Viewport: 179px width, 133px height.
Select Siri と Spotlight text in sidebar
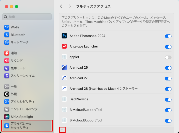click(22, 117)
